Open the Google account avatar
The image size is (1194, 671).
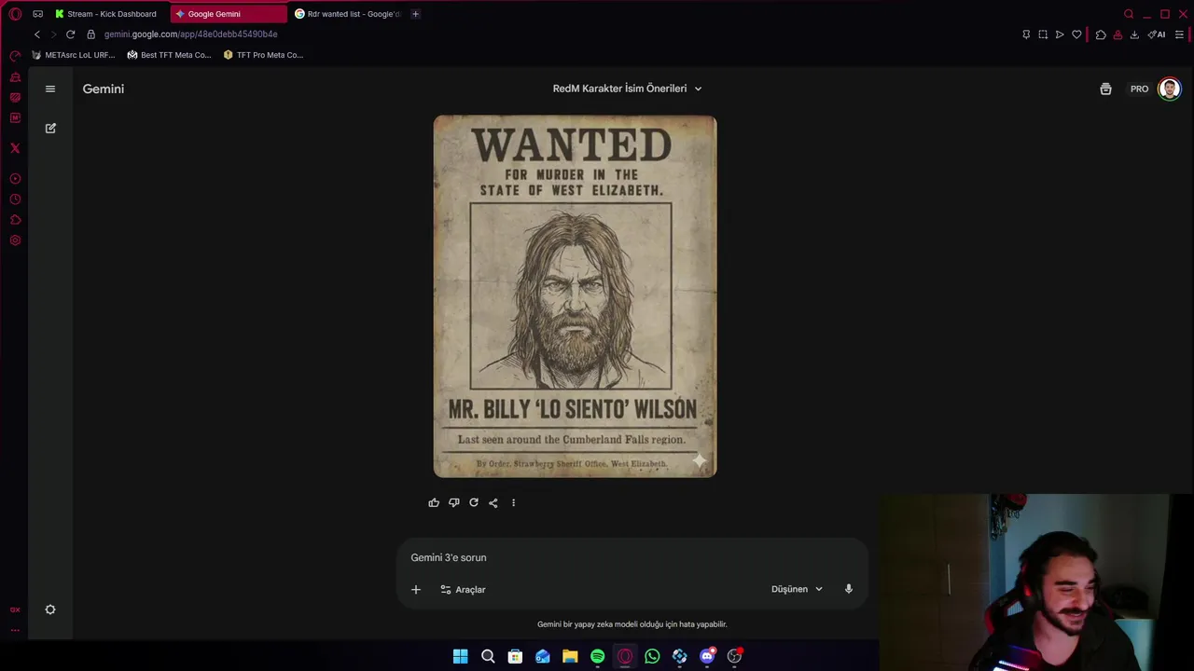tap(1169, 89)
